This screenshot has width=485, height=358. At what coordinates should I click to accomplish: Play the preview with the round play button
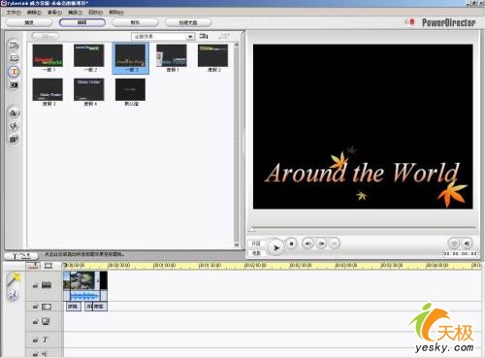pyautogui.click(x=275, y=247)
